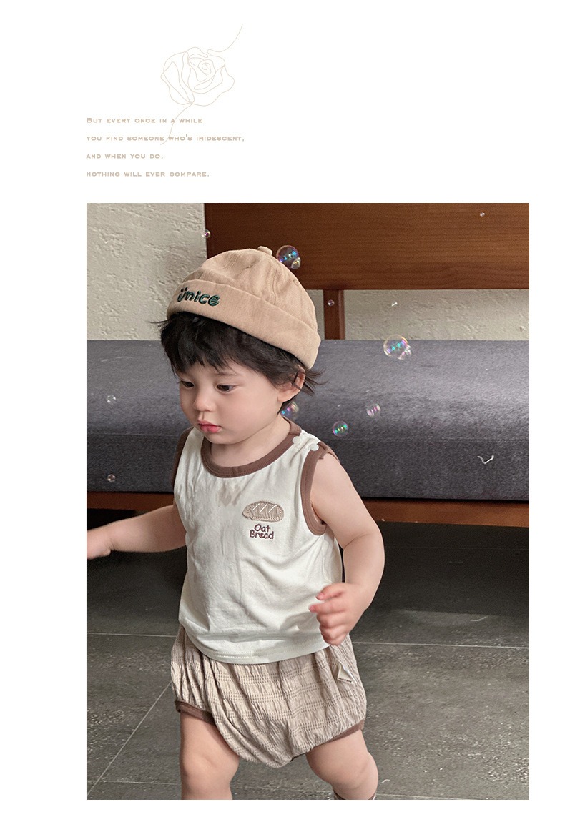
Task: Click the small tag on plaid shorts
Action: [x=346, y=675]
